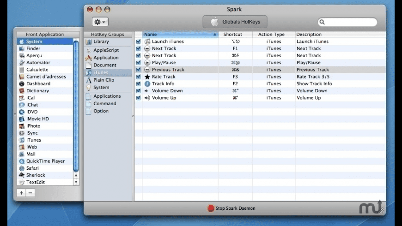402x226 pixels.
Task: Open the gear action dropdown menu
Action: pyautogui.click(x=100, y=22)
